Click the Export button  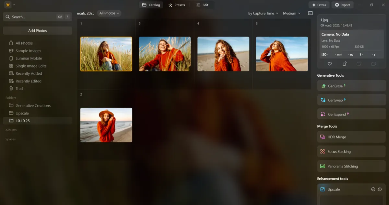(342, 5)
